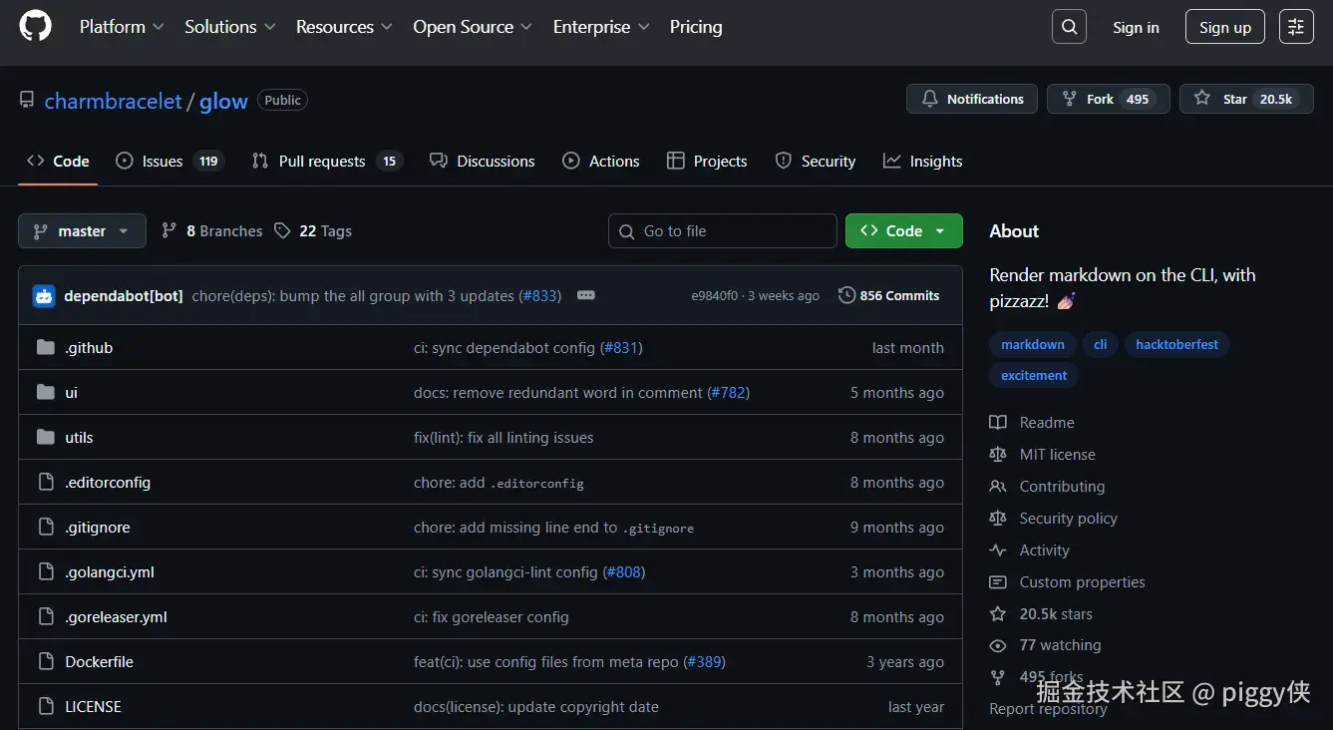
Task: Click the eye icon beside 77 watching
Action: (998, 646)
